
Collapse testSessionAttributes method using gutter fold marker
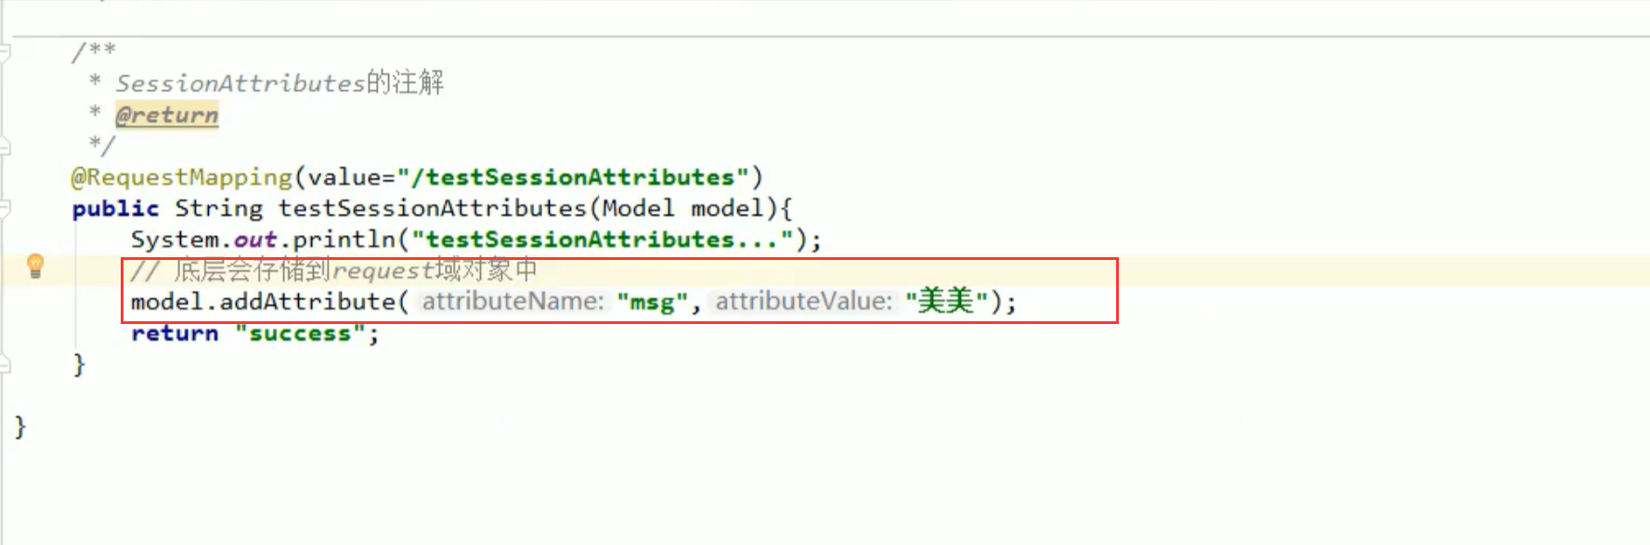[x=5, y=208]
